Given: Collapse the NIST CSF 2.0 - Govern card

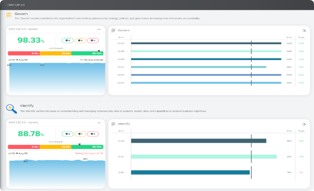Looking at the screenshot, I should pyautogui.click(x=99, y=29).
